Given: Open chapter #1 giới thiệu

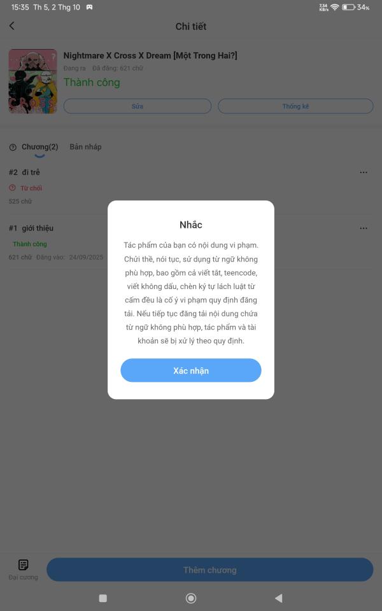Looking at the screenshot, I should click(x=31, y=228).
